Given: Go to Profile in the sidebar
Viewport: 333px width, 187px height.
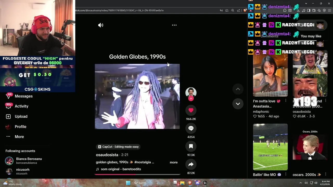Looking at the screenshot, I should click(21, 127).
